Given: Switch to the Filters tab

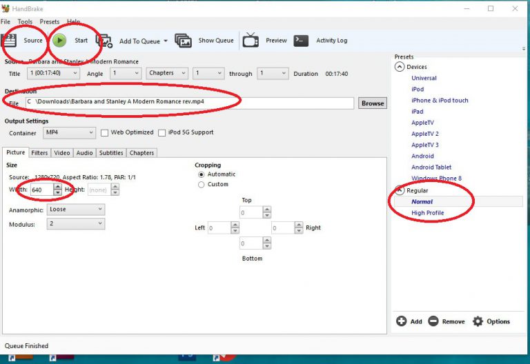Looking at the screenshot, I should (39, 153).
